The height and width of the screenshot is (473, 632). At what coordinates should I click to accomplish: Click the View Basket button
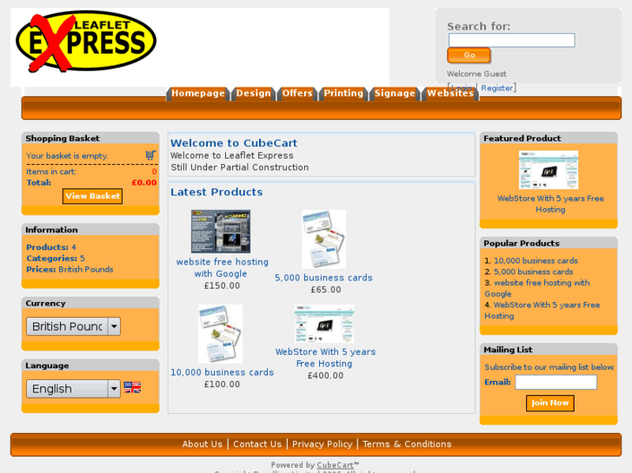(93, 196)
